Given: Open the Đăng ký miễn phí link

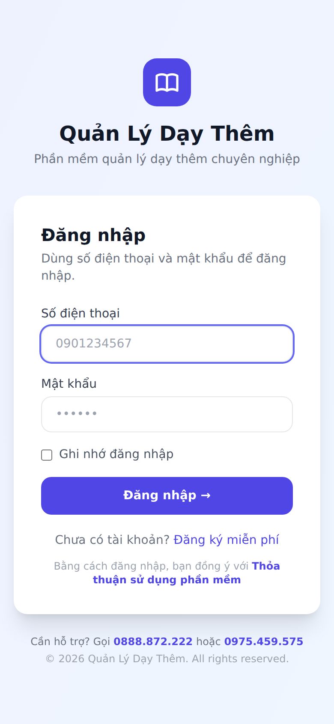Looking at the screenshot, I should click(x=226, y=540).
